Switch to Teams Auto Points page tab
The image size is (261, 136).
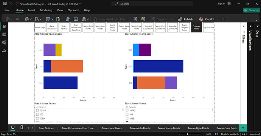tap(140, 128)
